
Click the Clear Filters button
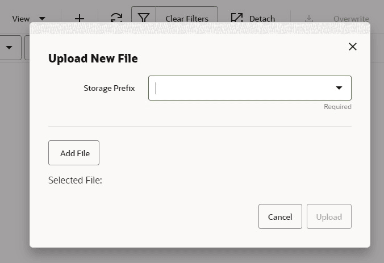tap(187, 18)
